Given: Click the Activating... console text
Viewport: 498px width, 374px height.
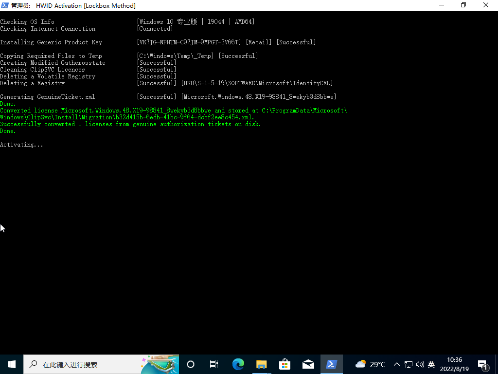Looking at the screenshot, I should pyautogui.click(x=21, y=144).
